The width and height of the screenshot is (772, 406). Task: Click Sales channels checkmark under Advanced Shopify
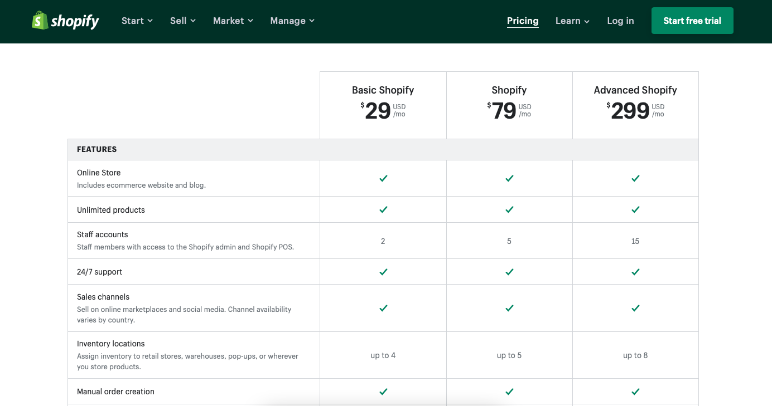635,308
